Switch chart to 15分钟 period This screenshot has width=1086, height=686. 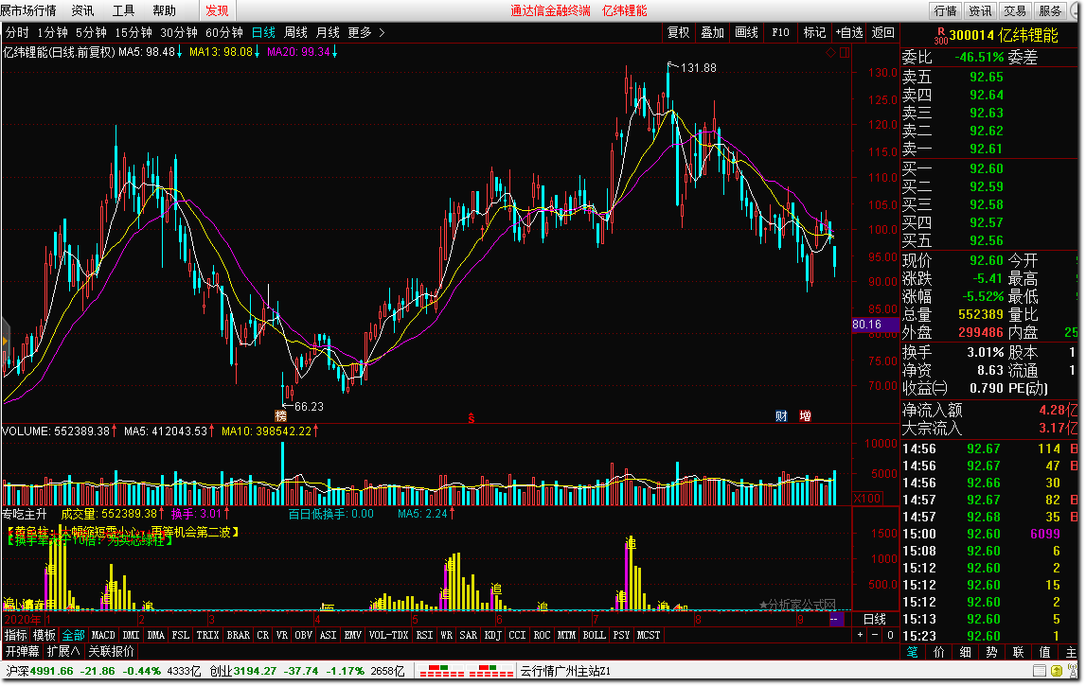pyautogui.click(x=134, y=32)
